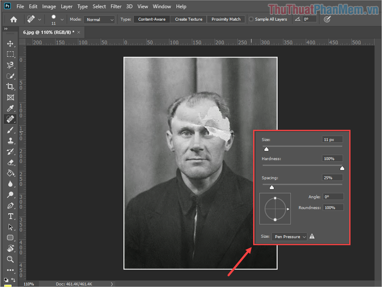This screenshot has height=287, width=382.
Task: Click the options bar angle field
Action: click(309, 19)
